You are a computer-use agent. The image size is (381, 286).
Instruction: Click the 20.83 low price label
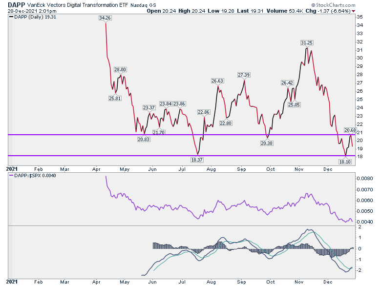point(144,140)
